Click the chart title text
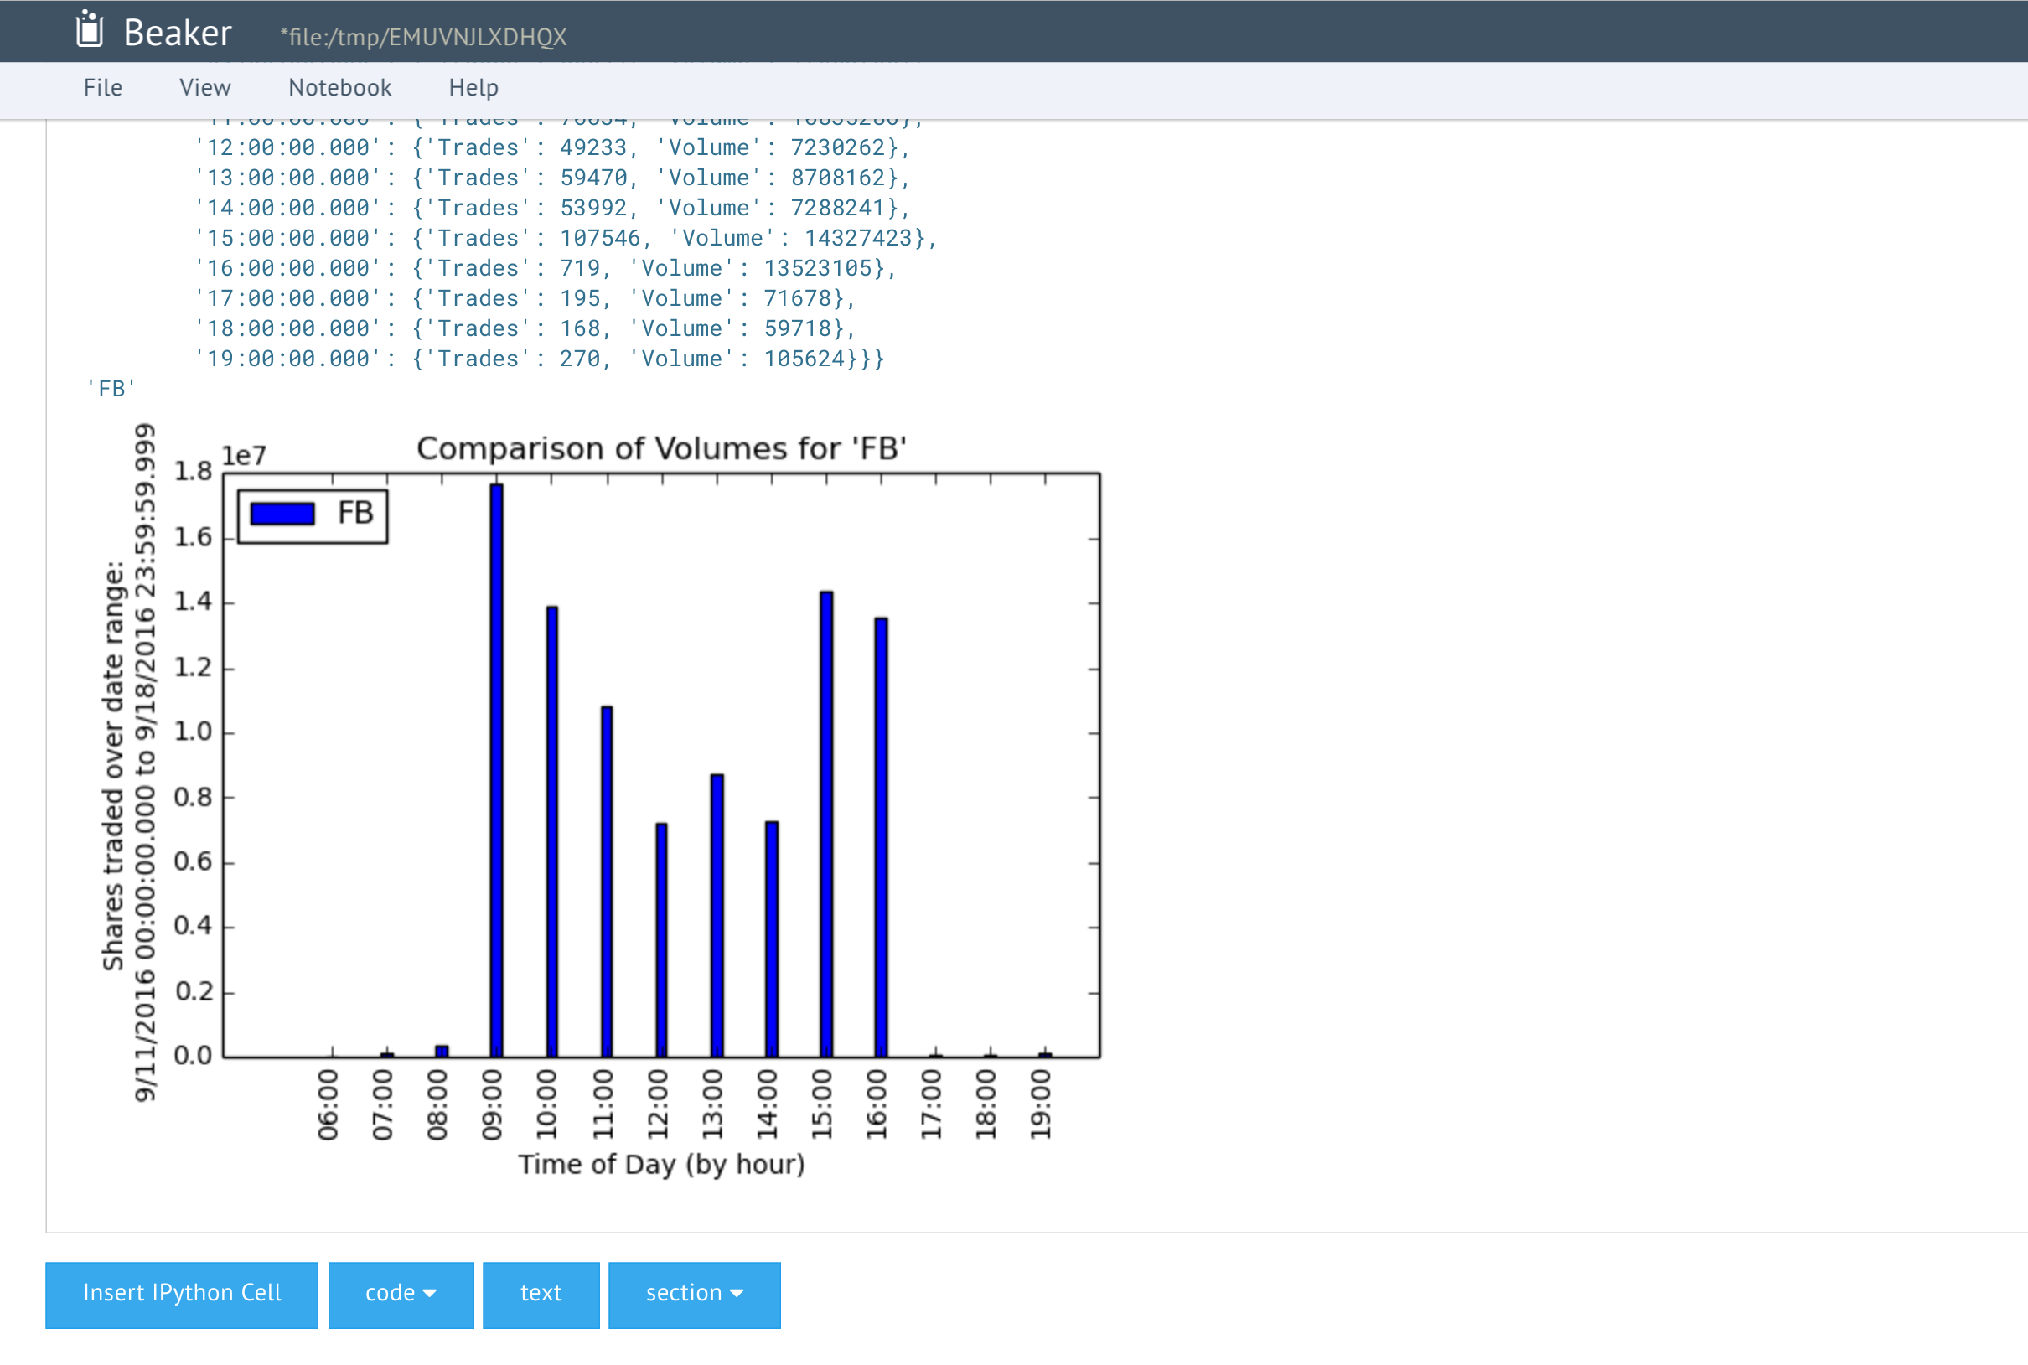Image resolution: width=2028 pixels, height=1365 pixels. (x=661, y=448)
